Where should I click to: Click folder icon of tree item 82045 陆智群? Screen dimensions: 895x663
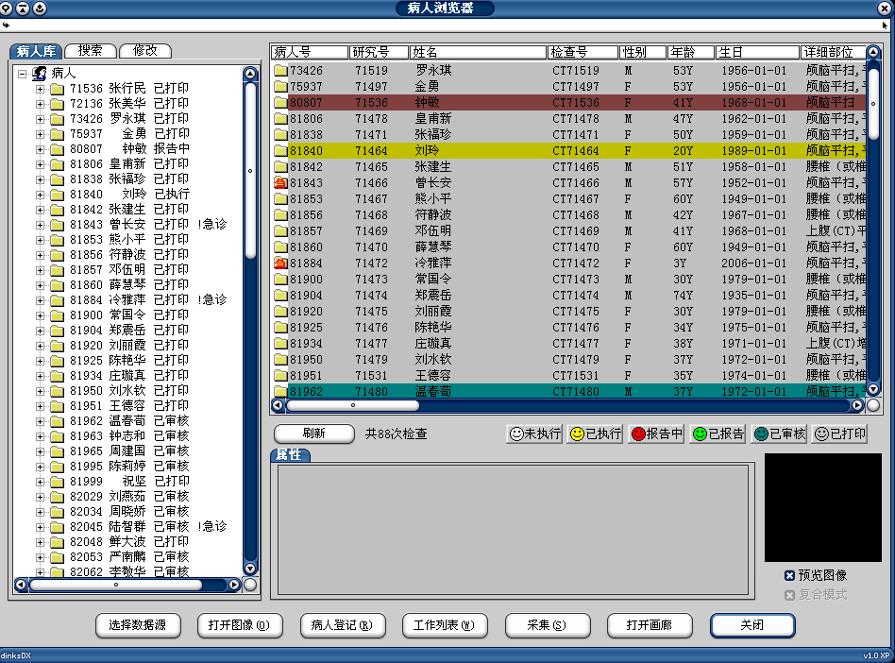(57, 527)
